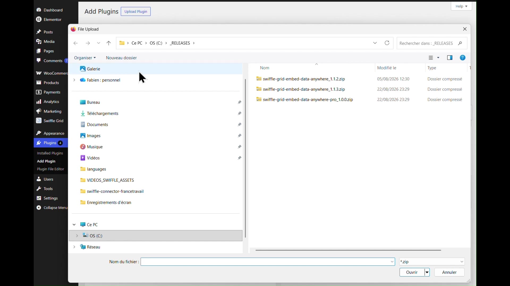Open Plugin File Editor submenu link
Viewport: 510px width, 286px height.
(x=50, y=169)
